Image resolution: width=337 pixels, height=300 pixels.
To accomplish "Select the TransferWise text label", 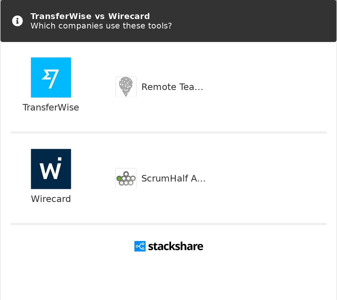I will pos(51,107).
